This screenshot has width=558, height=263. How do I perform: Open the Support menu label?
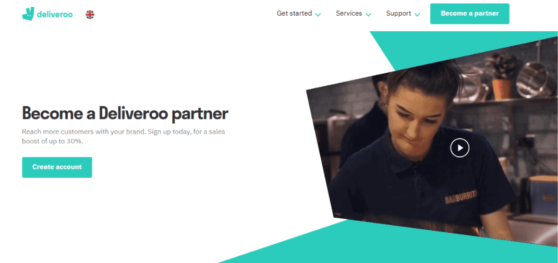[398, 14]
